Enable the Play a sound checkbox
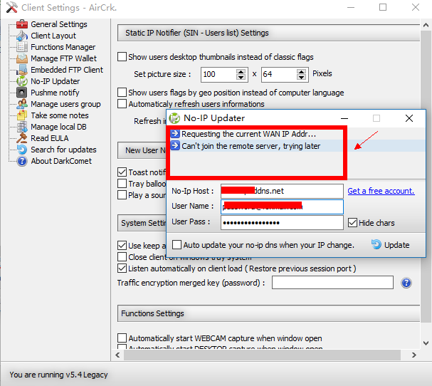The width and height of the screenshot is (432, 386). click(122, 195)
